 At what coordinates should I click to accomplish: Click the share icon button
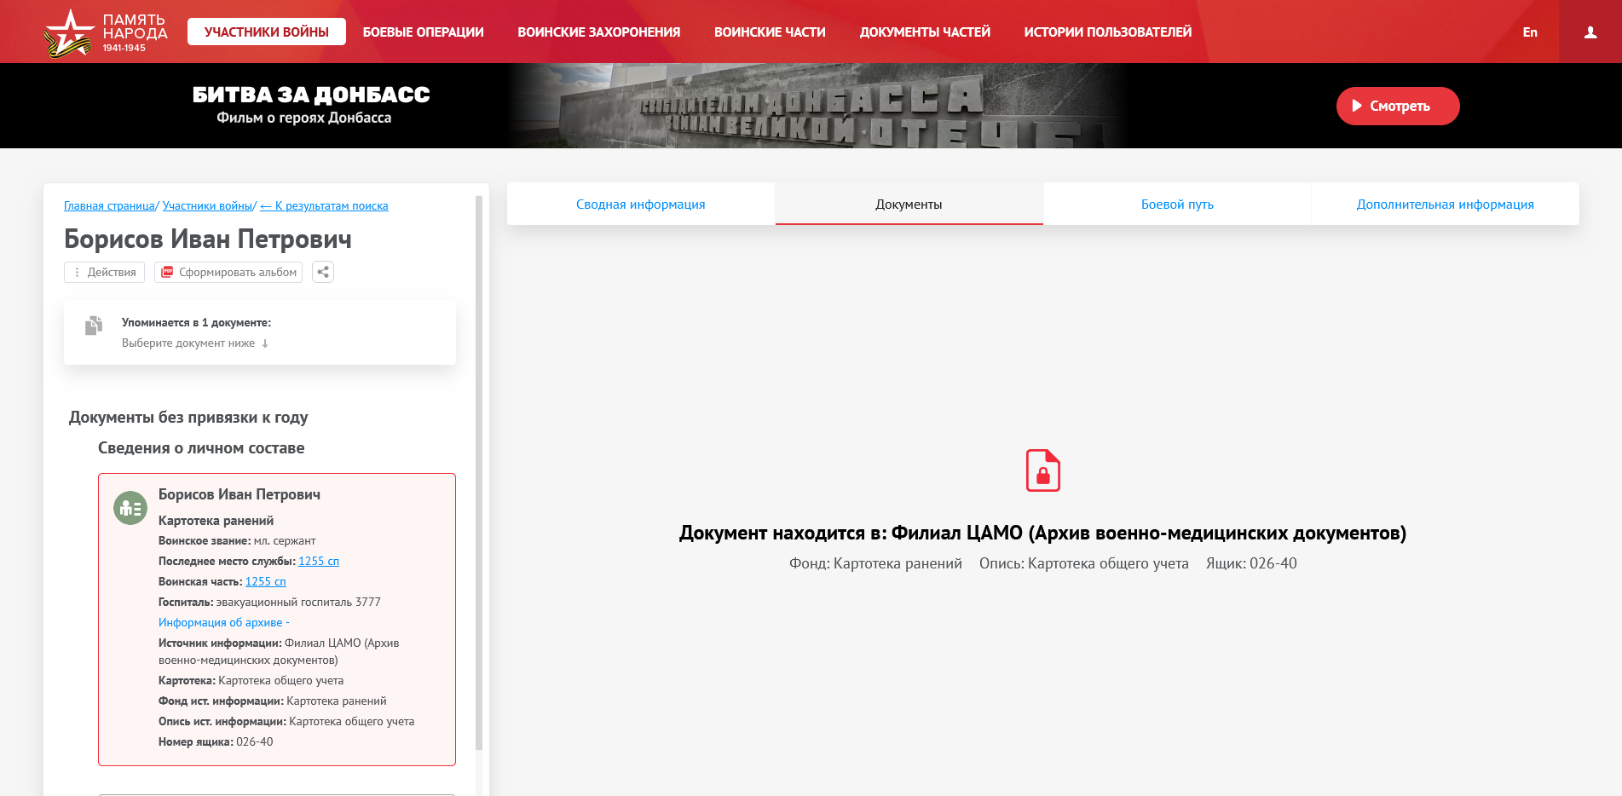click(323, 273)
